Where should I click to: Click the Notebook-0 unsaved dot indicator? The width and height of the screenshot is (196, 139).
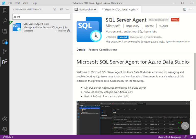95,9
